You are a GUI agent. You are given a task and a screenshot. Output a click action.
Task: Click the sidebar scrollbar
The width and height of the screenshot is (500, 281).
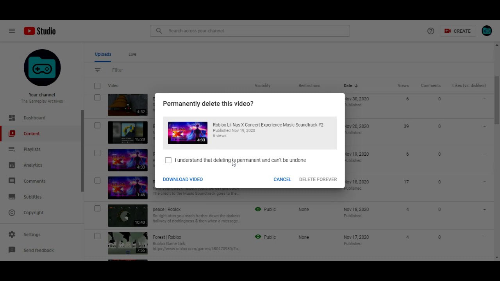click(82, 151)
